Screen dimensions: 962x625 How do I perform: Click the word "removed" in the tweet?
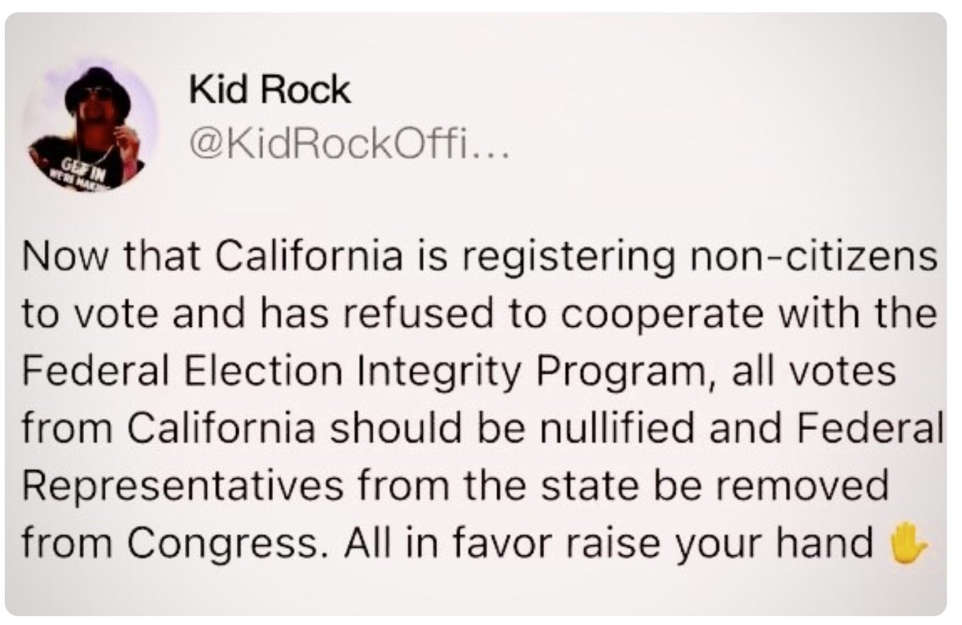pyautogui.click(x=813, y=485)
